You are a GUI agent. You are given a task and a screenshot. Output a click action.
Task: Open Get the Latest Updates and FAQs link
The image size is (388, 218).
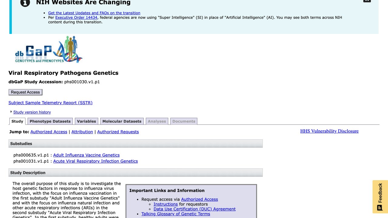[94, 13]
